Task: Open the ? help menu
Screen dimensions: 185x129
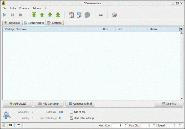Action: (46, 8)
